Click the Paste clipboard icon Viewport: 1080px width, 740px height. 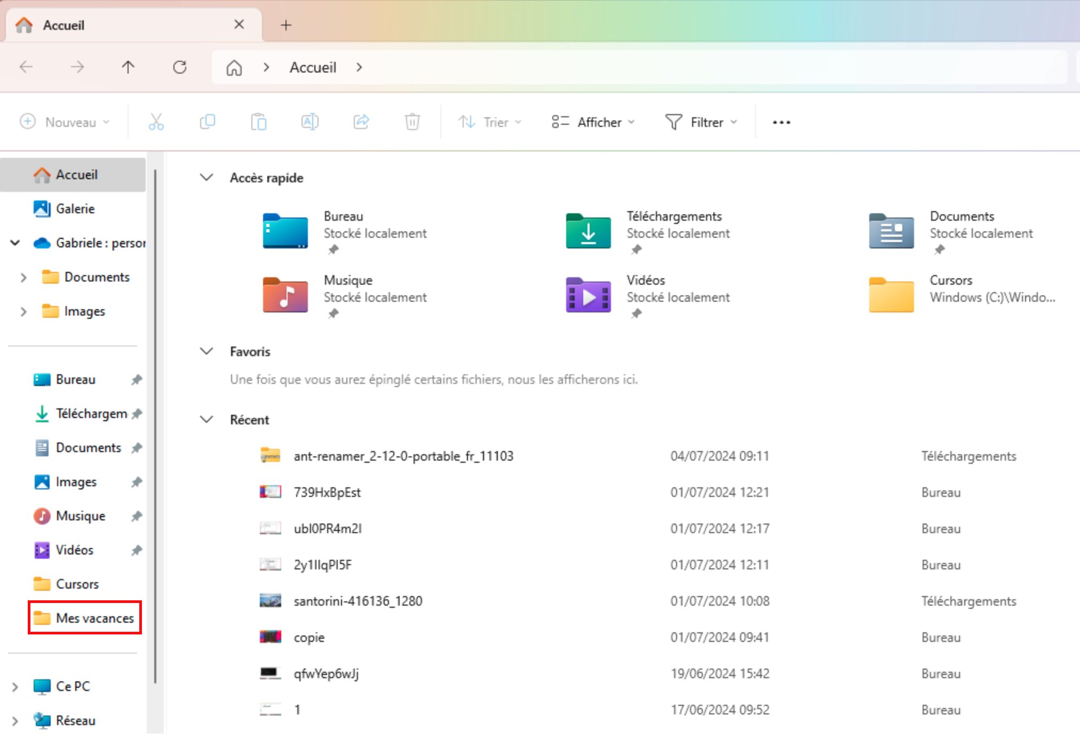coord(259,122)
